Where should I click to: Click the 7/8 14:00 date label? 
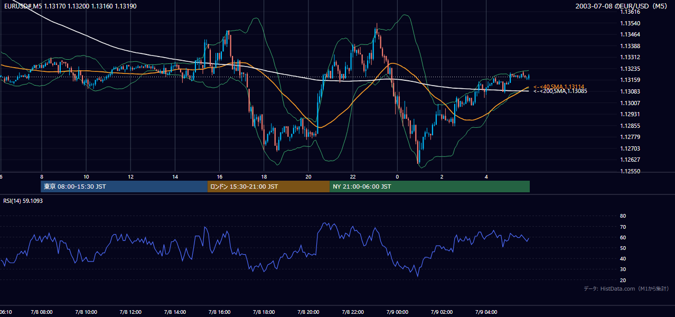pos(175,312)
